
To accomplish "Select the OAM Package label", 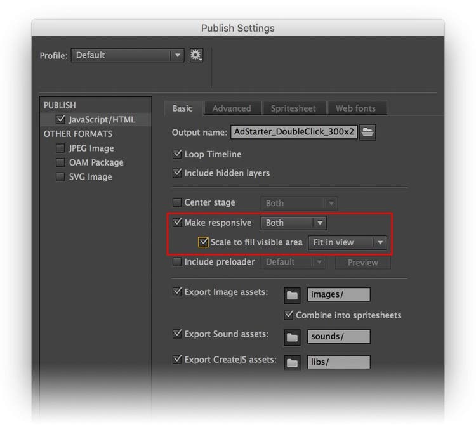I will pos(96,162).
